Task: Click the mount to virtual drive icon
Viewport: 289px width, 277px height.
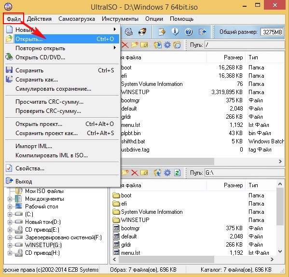Action: [x=129, y=32]
